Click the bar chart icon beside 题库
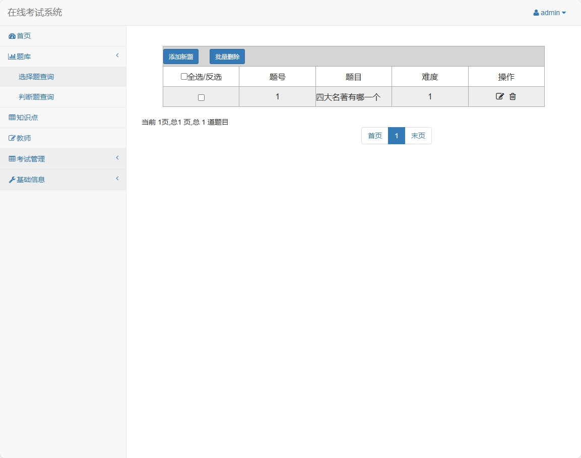The height and width of the screenshot is (458, 581). (x=12, y=56)
